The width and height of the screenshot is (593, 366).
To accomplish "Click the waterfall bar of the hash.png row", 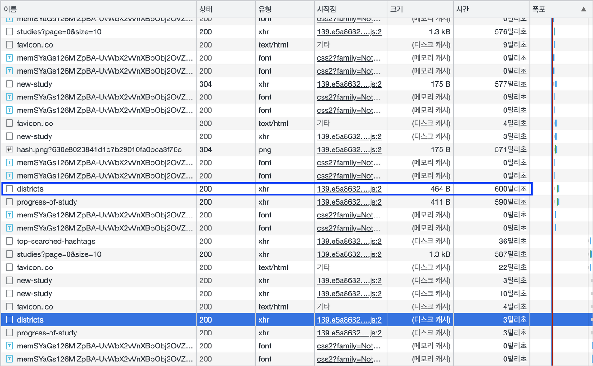I will pos(556,150).
